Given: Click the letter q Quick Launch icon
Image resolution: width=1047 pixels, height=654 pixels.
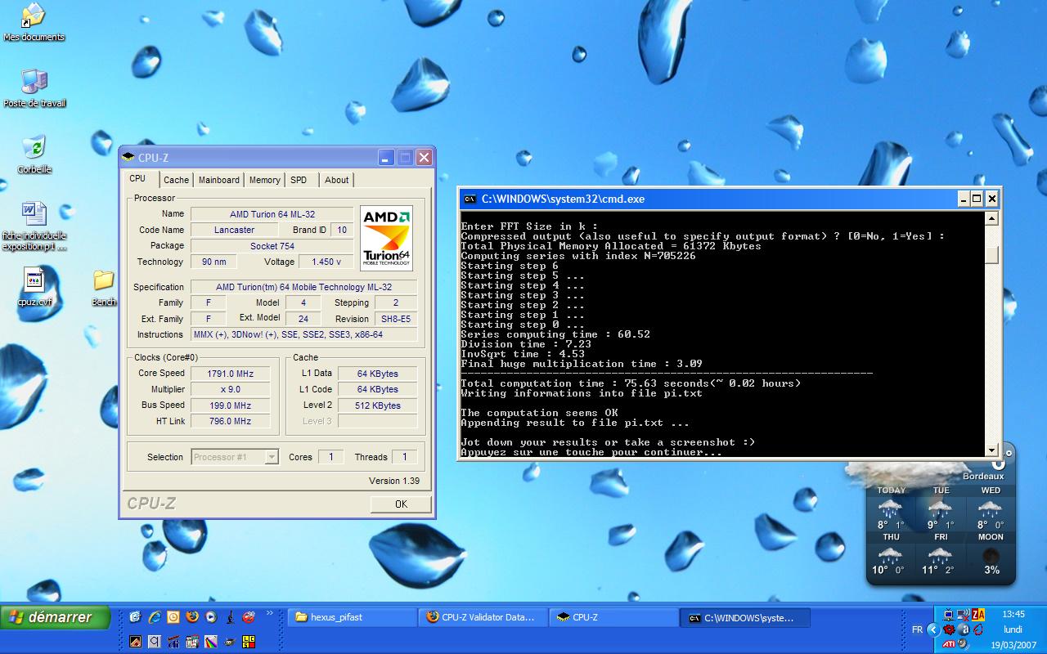Looking at the screenshot, I should tap(154, 642).
